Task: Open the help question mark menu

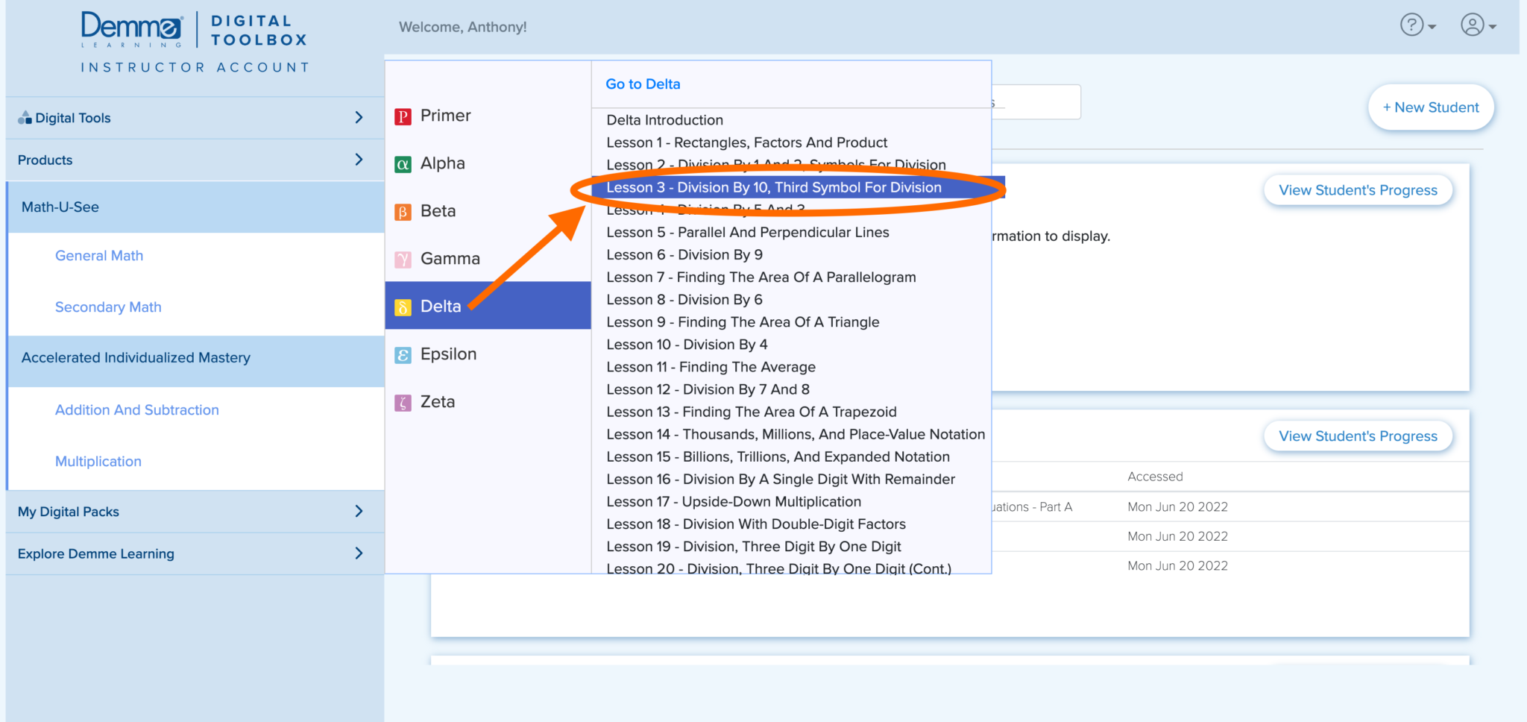Action: [x=1417, y=25]
